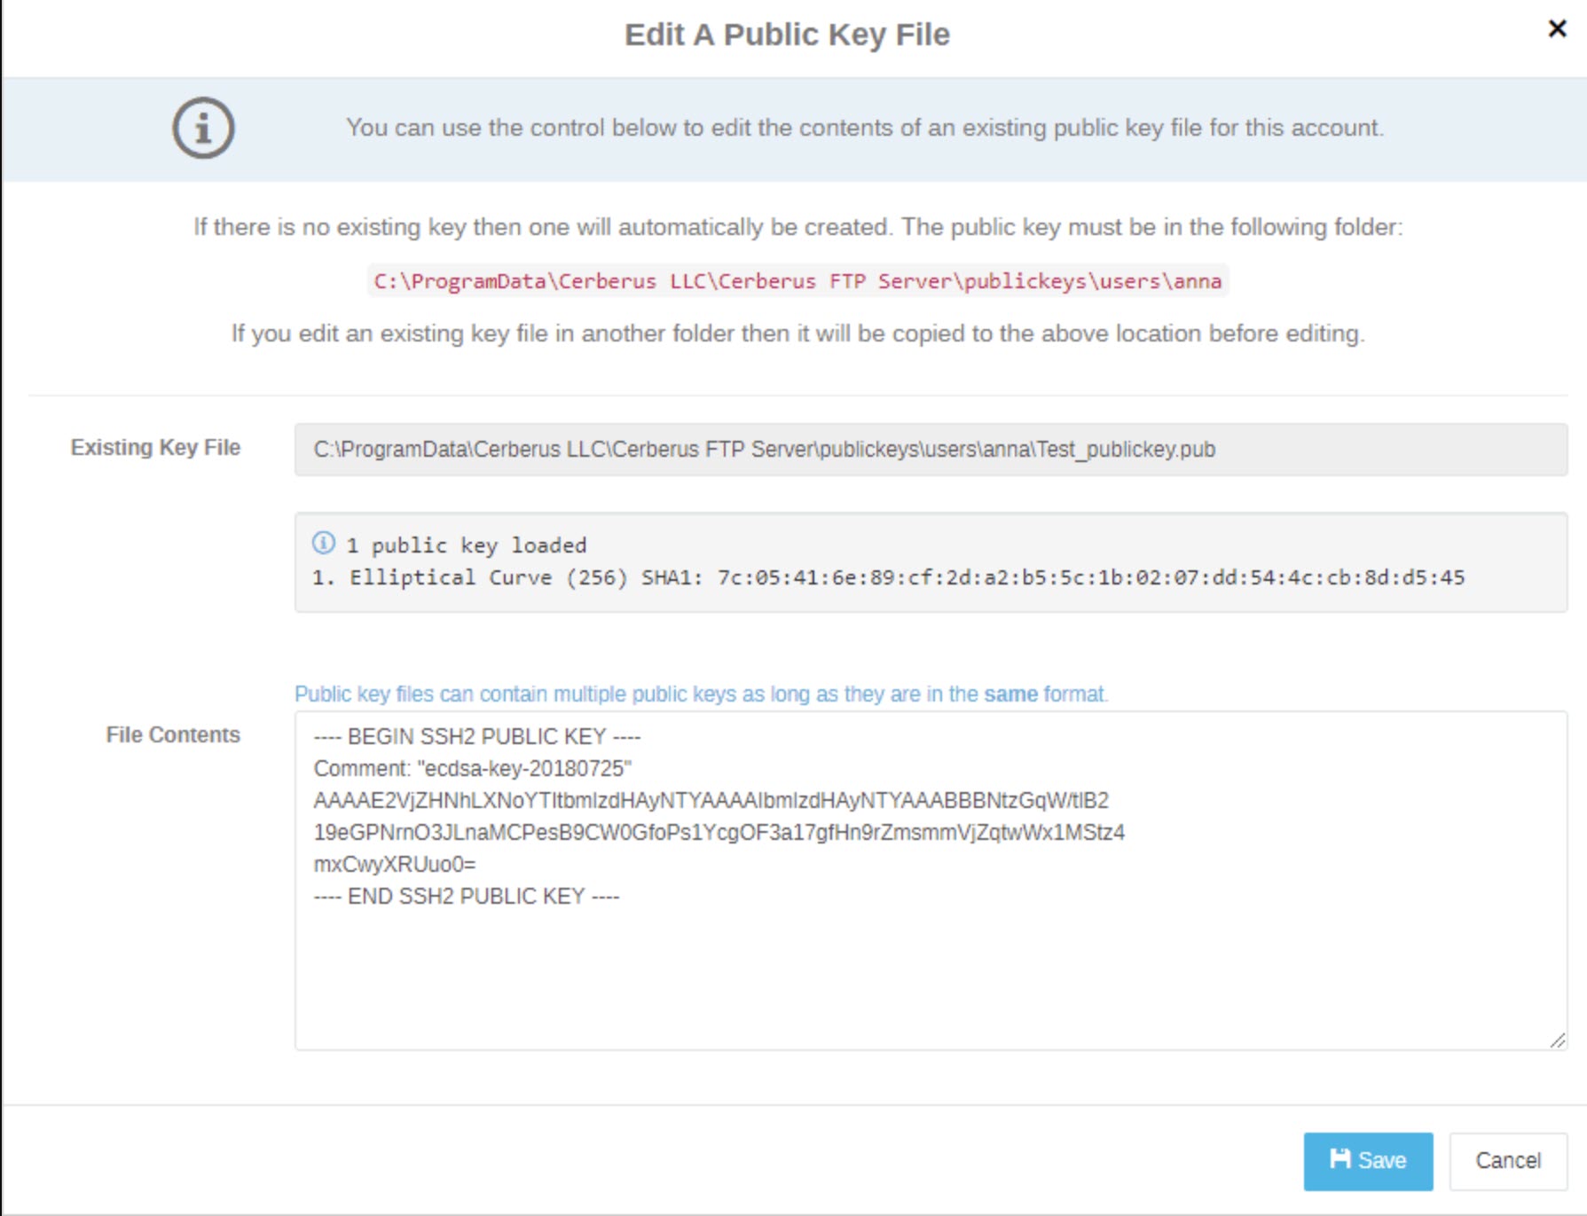The image size is (1587, 1216).
Task: Click the File Contents label
Action: pyautogui.click(x=173, y=735)
